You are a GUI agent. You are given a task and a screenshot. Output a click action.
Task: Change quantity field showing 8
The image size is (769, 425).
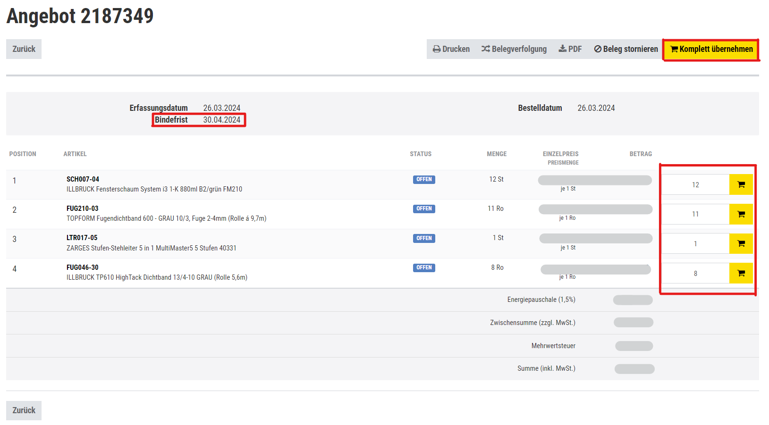pyautogui.click(x=695, y=274)
